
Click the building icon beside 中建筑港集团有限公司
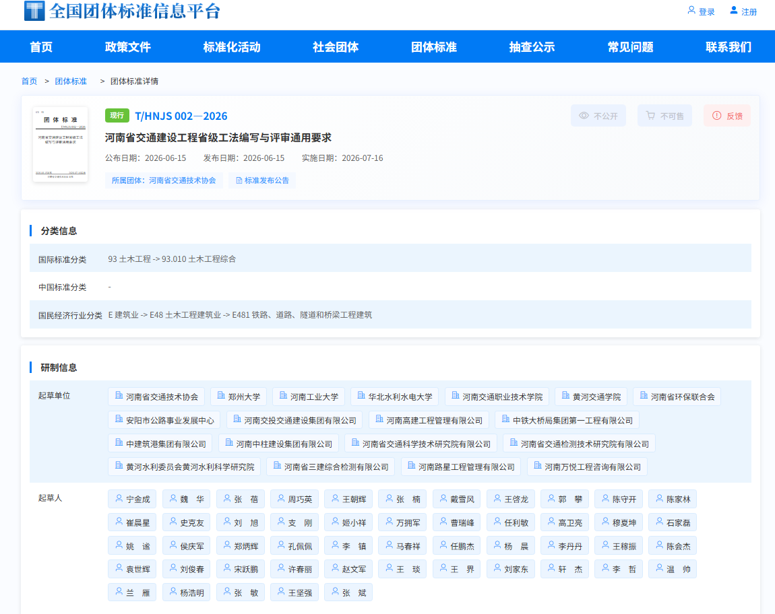pyautogui.click(x=119, y=442)
